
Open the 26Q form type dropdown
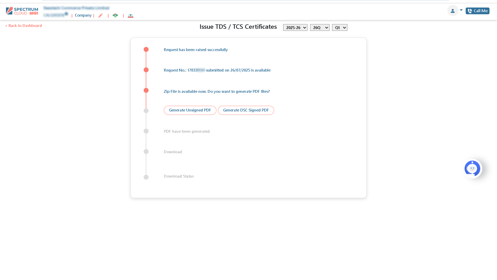[320, 27]
